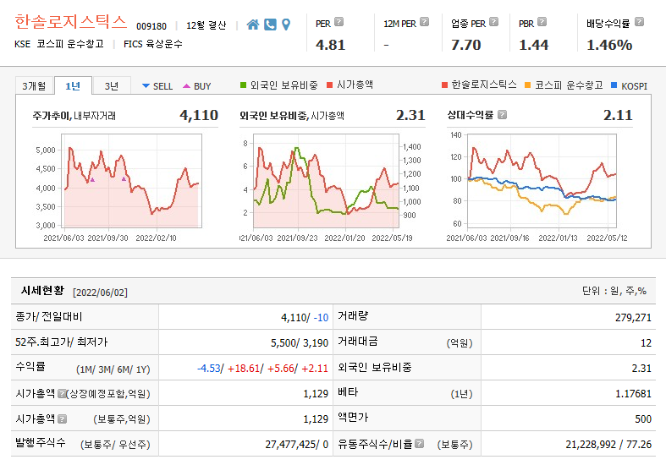Open the home icon beside 12월 결산
The image size is (666, 465).
pos(253,25)
